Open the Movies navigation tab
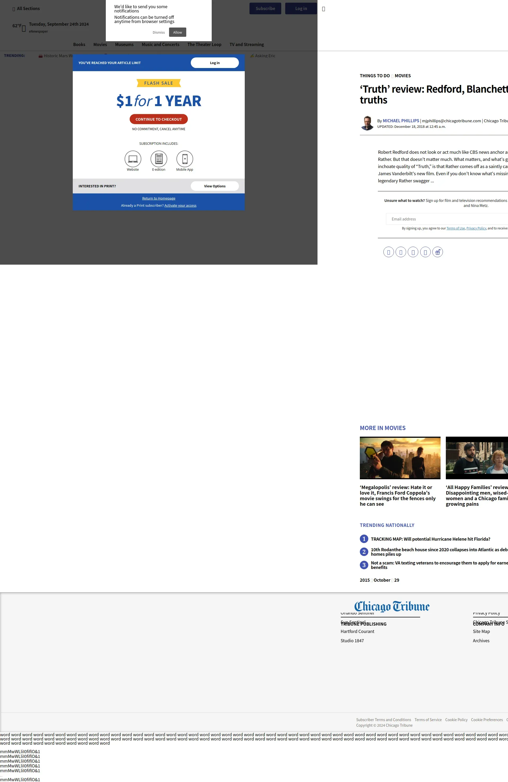Screen dimensions: 508x782 (100, 44)
